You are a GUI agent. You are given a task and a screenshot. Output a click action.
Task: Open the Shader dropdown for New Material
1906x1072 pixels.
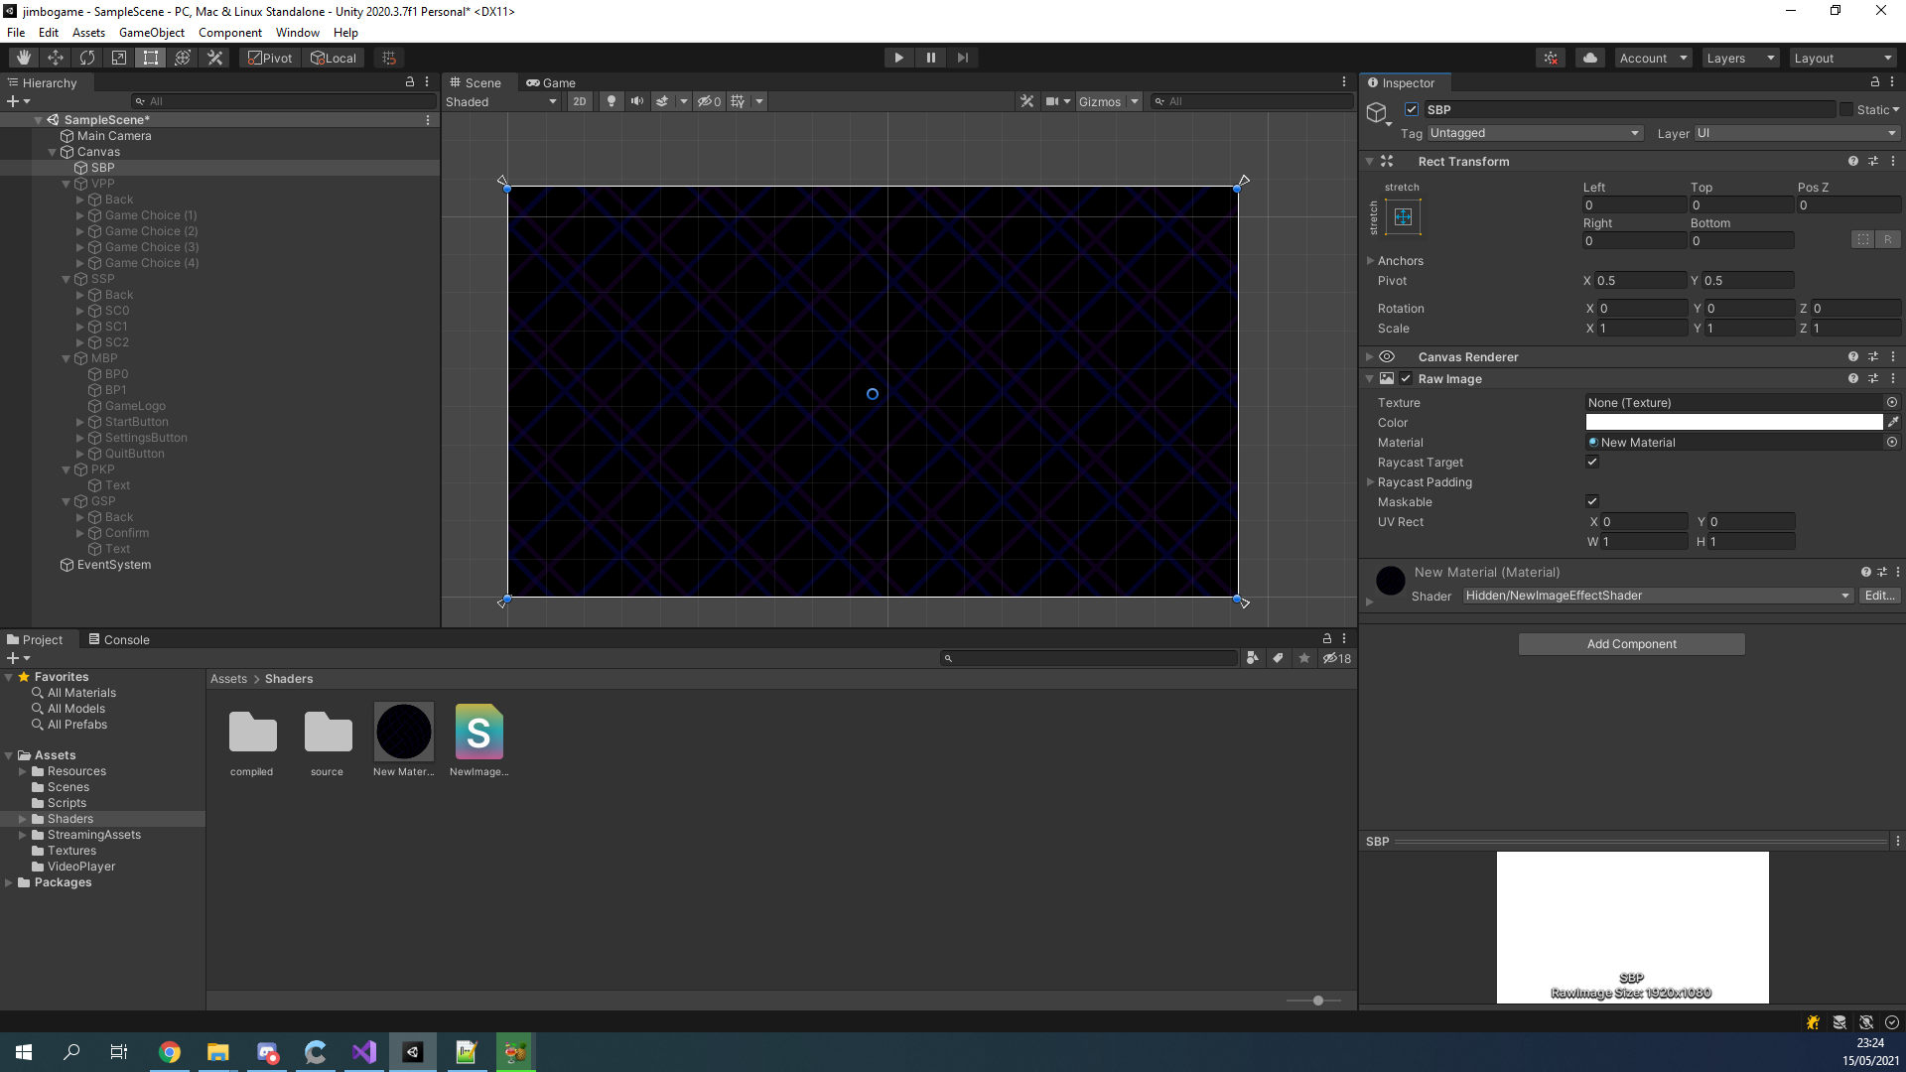tap(1656, 595)
